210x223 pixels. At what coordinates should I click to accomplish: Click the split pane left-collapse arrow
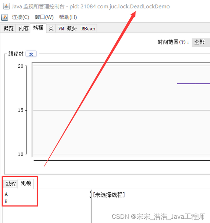pos(90,192)
